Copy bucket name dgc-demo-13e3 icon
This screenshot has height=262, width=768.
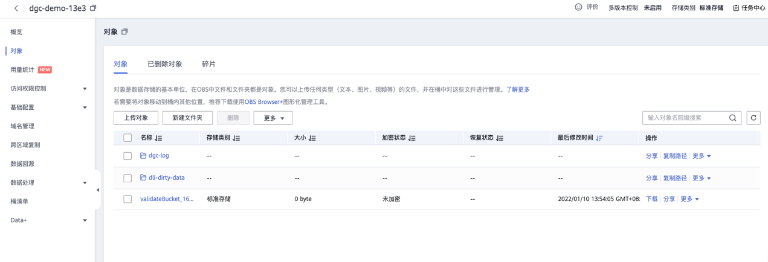coord(93,8)
